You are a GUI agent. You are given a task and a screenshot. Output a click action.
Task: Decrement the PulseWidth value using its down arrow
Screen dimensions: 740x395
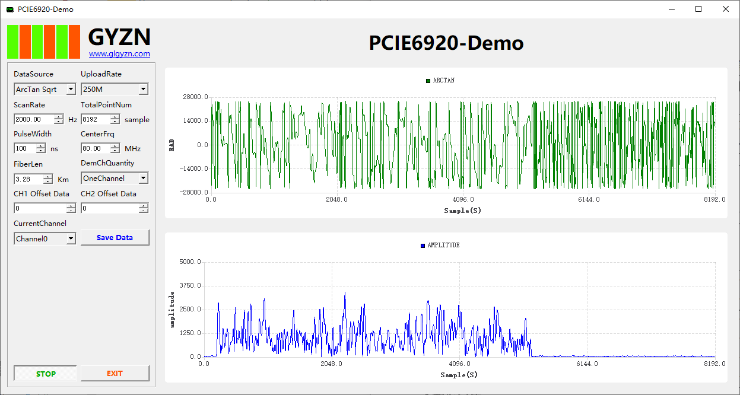pyautogui.click(x=41, y=151)
